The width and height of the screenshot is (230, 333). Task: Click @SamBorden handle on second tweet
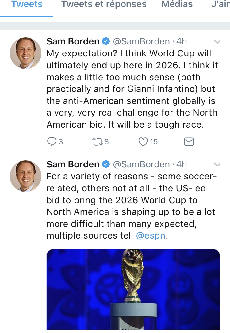point(141,164)
